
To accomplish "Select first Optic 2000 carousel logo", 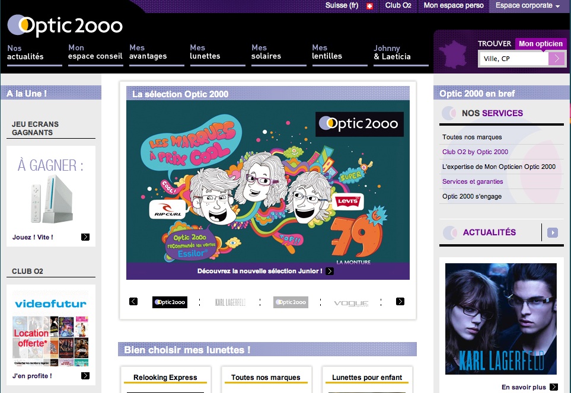I will [170, 302].
